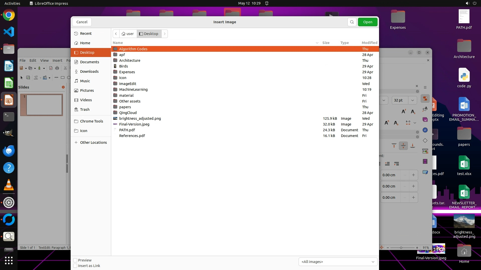Click the Print icon in Impress toolbar
Viewport: 481px width, 270px height.
tap(57, 68)
